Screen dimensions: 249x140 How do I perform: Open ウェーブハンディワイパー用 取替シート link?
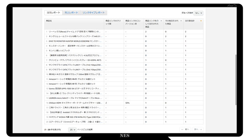[75, 93]
